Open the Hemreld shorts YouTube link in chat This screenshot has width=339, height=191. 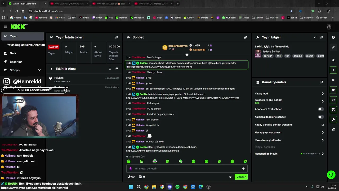(x=168, y=67)
